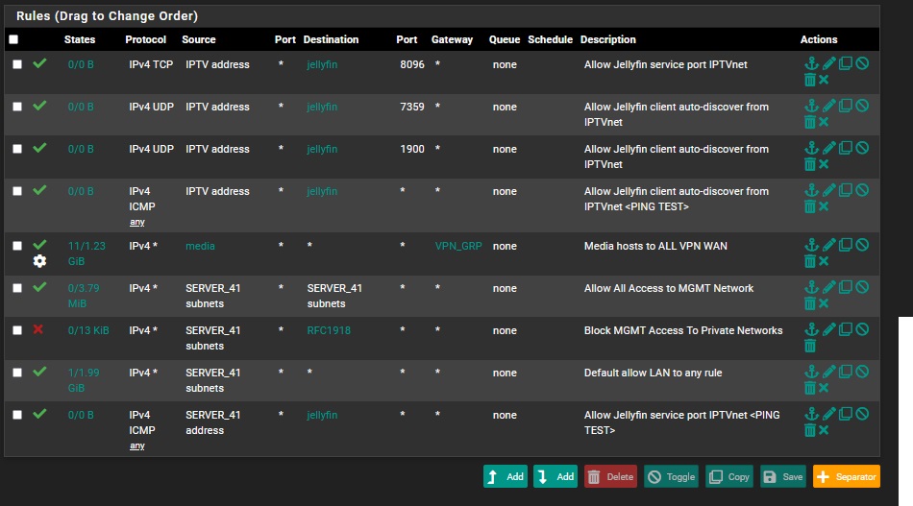
Task: Click the red X block icon on RFC1918 rule
Action: pos(38,329)
